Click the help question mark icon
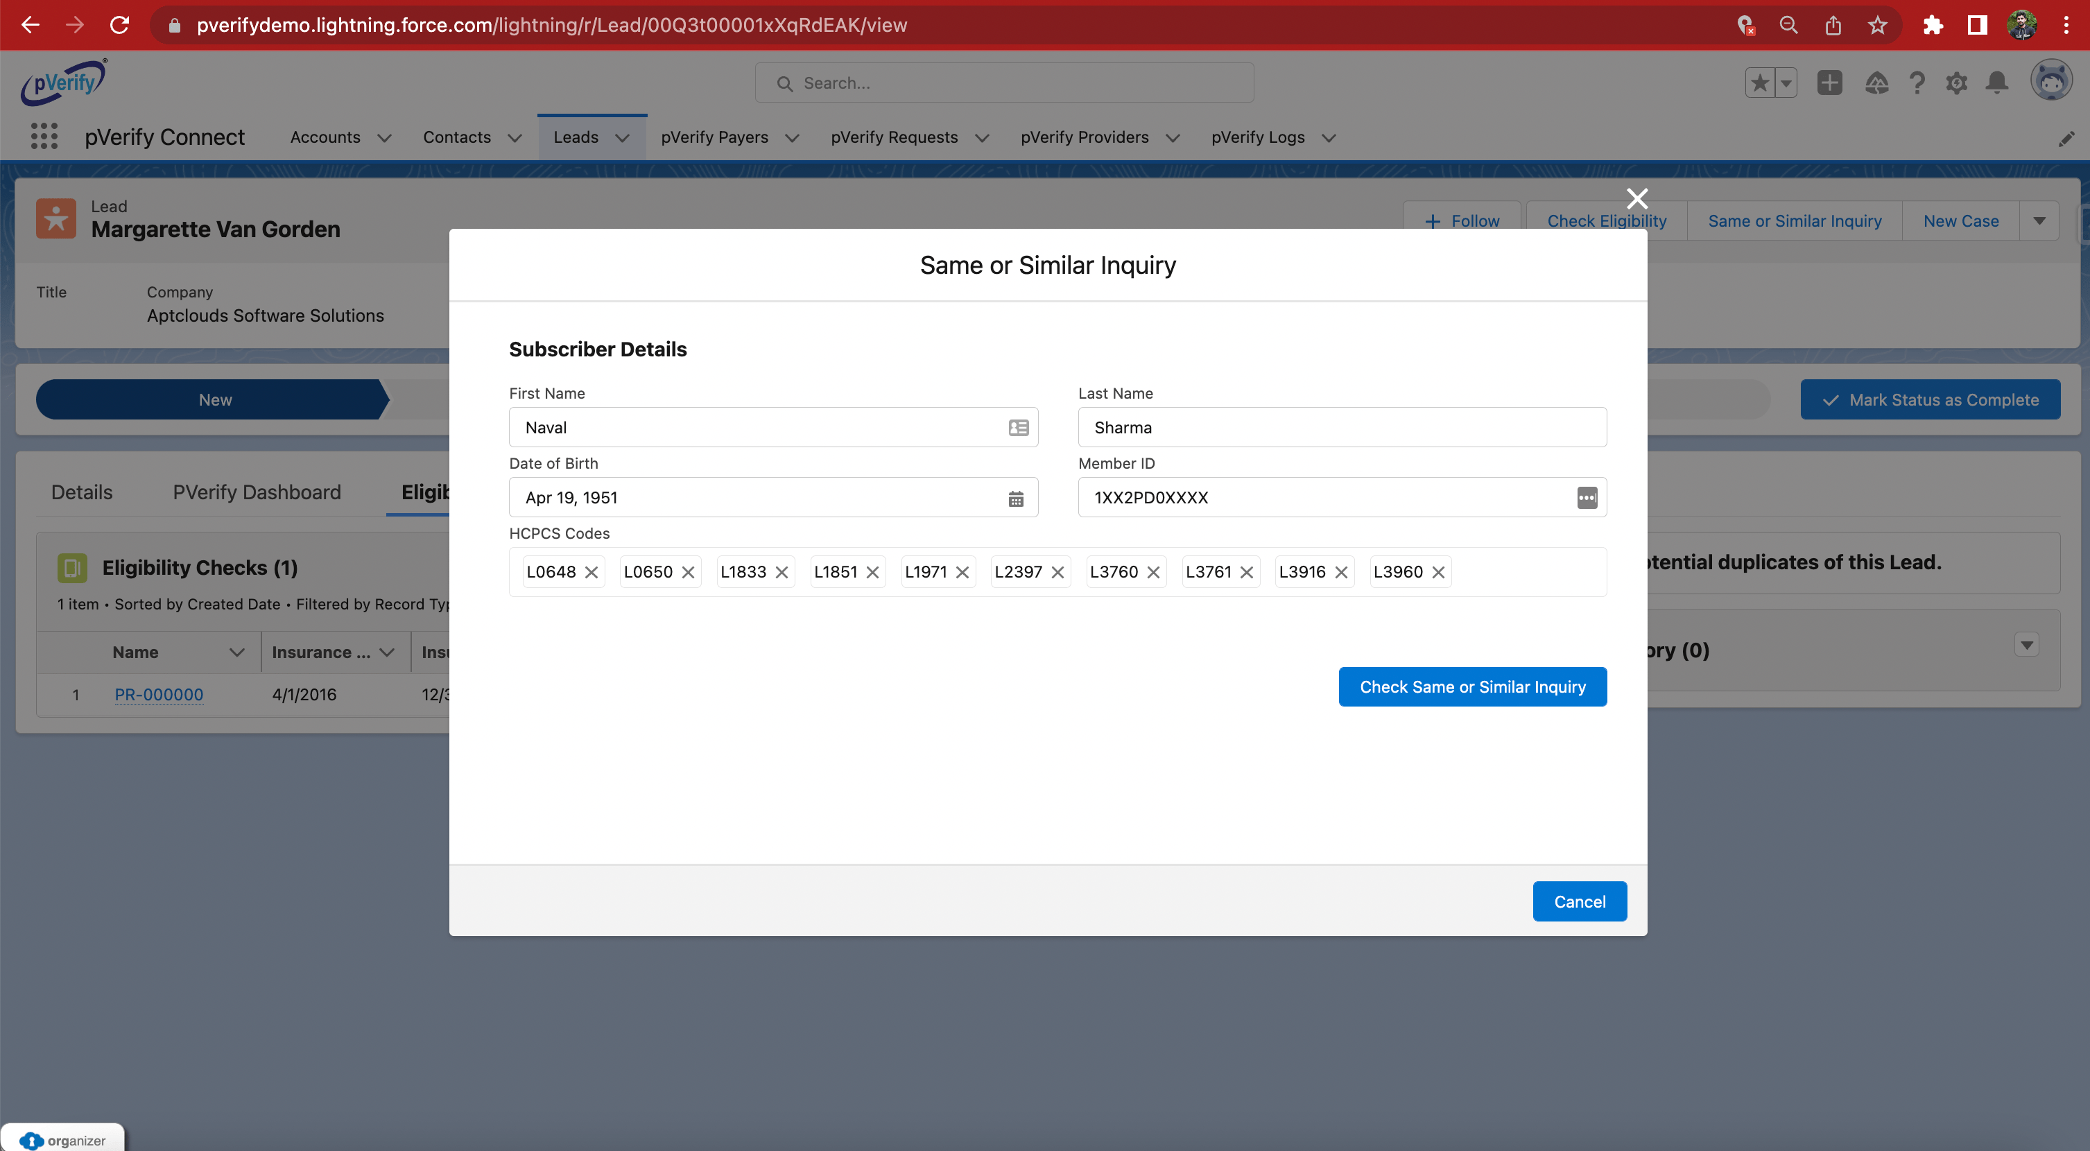2090x1151 pixels. (1917, 83)
